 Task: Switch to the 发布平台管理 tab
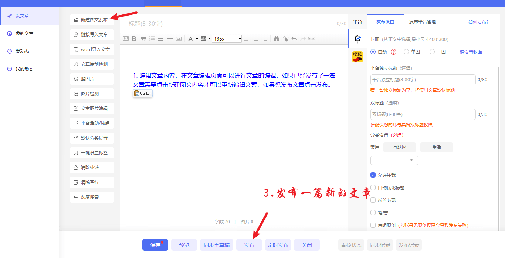pyautogui.click(x=422, y=22)
